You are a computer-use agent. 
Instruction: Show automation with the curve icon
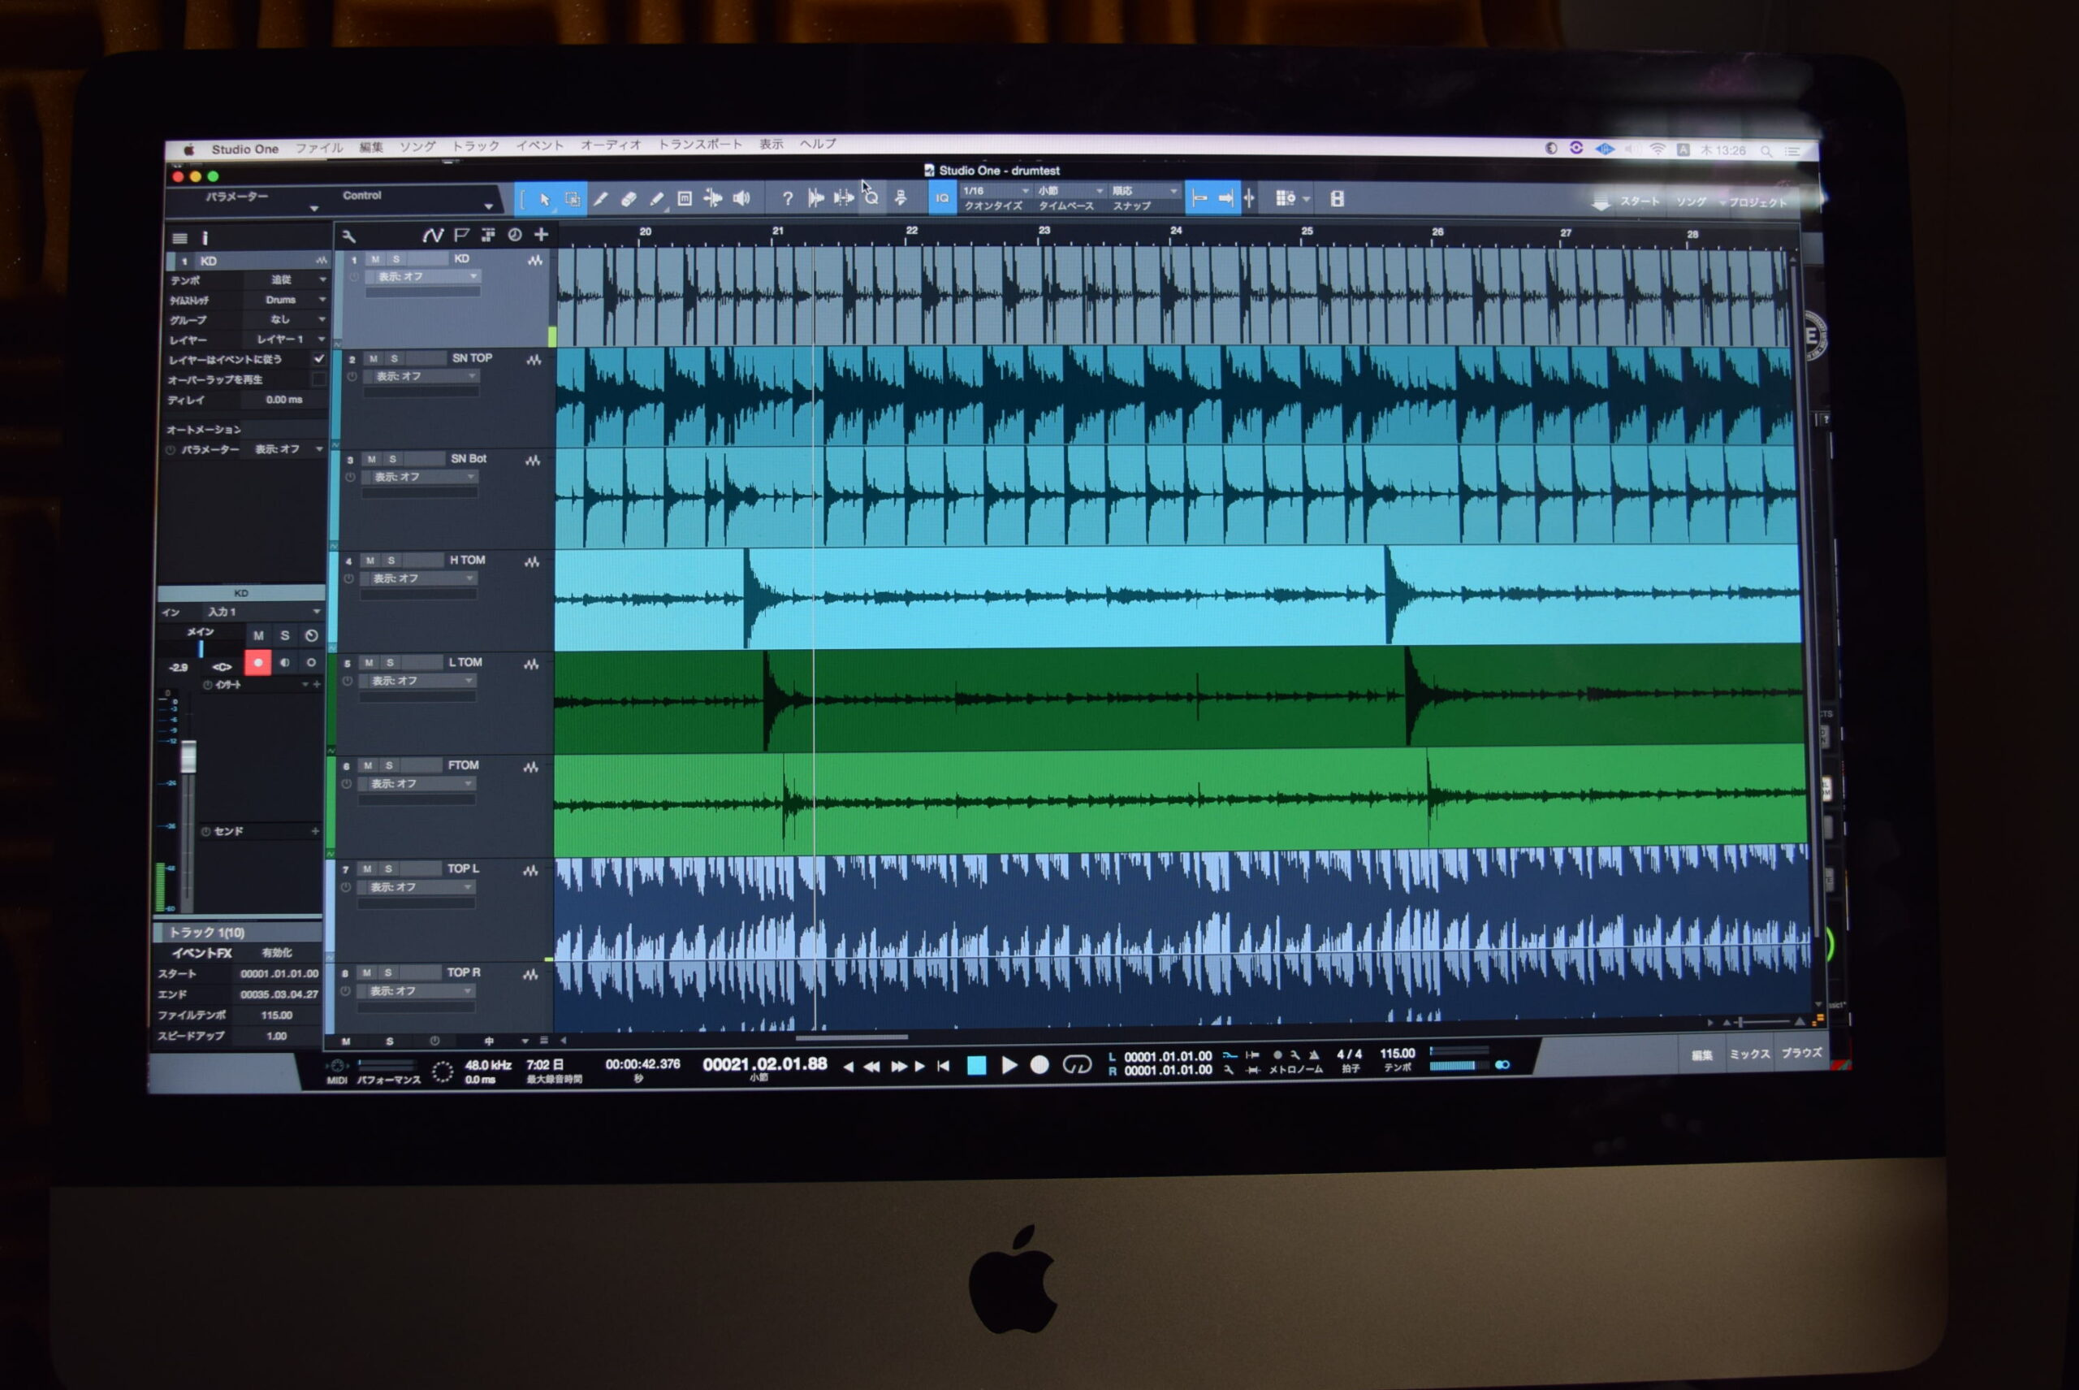point(433,235)
